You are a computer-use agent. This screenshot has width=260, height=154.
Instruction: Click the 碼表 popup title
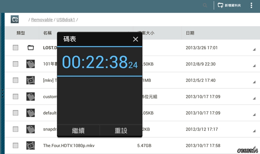pyautogui.click(x=69, y=39)
